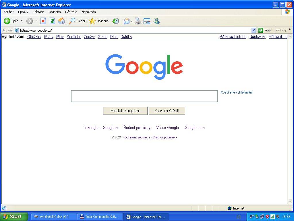Screen dimensions: 294x221
Task: Print the page with the printer icon
Action: pos(138,21)
